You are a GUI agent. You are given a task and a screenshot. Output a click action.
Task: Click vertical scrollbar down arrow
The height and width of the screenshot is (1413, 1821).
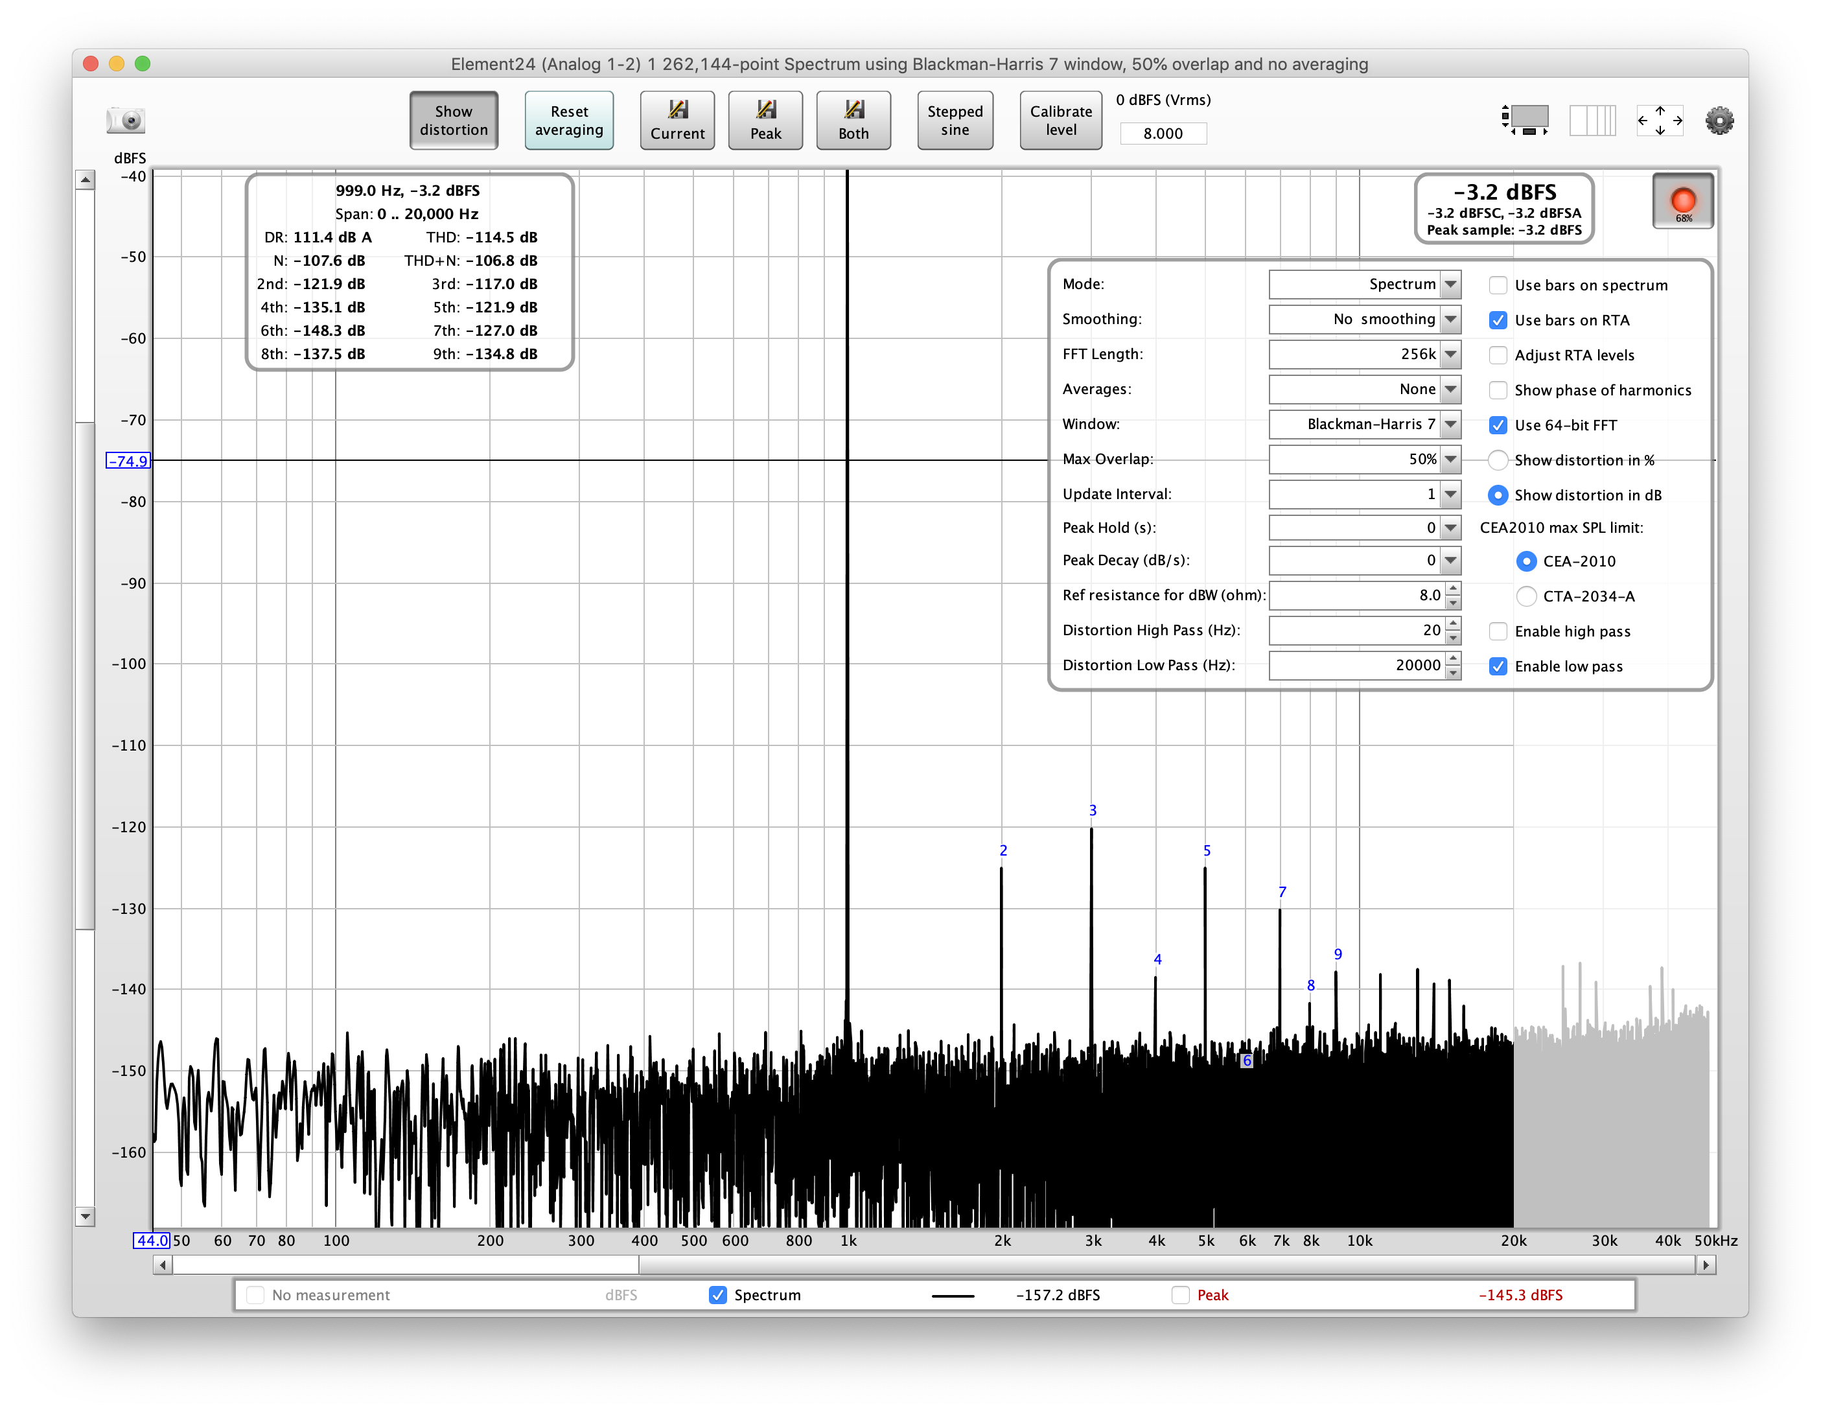pyautogui.click(x=85, y=1216)
